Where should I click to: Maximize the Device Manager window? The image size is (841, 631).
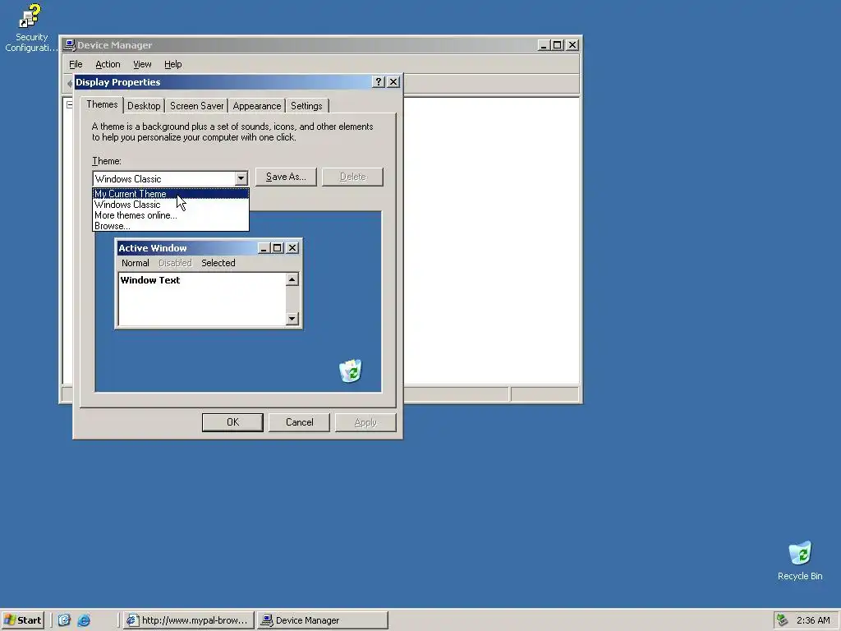point(558,45)
